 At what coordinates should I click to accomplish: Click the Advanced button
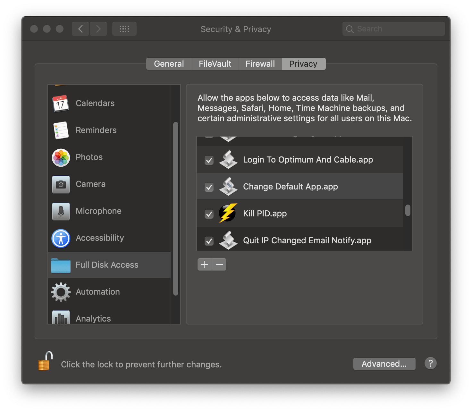[384, 364]
